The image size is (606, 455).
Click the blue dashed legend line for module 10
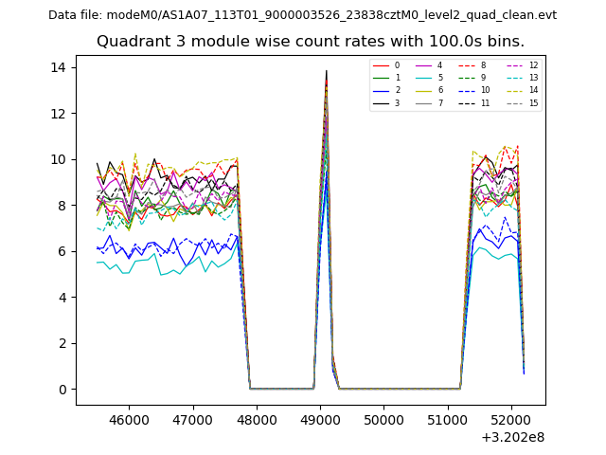467,90
